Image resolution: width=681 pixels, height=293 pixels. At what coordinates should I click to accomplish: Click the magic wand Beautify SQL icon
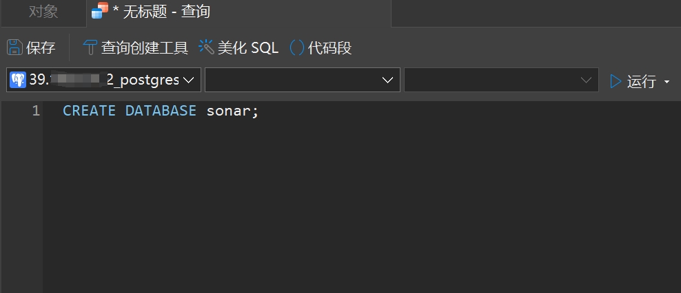click(206, 47)
